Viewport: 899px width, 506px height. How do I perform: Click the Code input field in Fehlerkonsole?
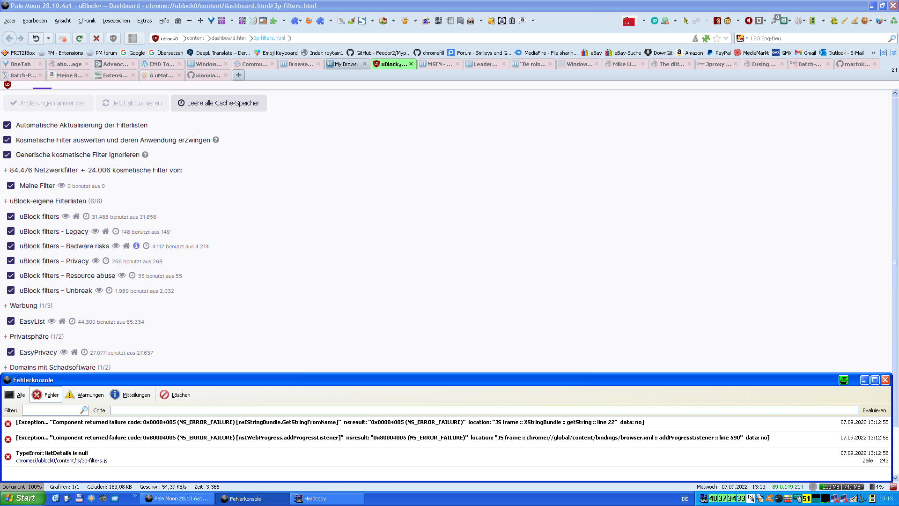(484, 410)
